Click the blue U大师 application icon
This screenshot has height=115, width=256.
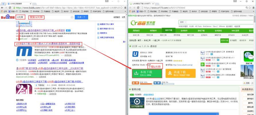135,54
